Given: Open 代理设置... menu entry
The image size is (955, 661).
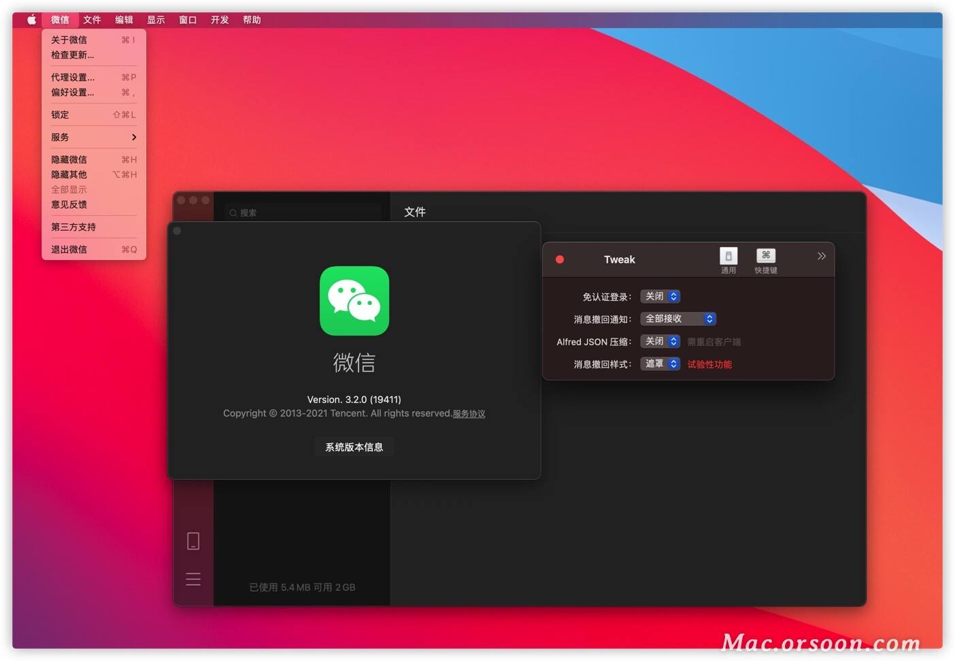Looking at the screenshot, I should tap(94, 77).
